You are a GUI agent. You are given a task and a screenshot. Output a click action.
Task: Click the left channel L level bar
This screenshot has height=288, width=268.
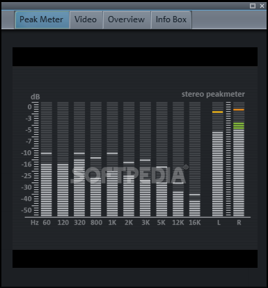coord(218,159)
